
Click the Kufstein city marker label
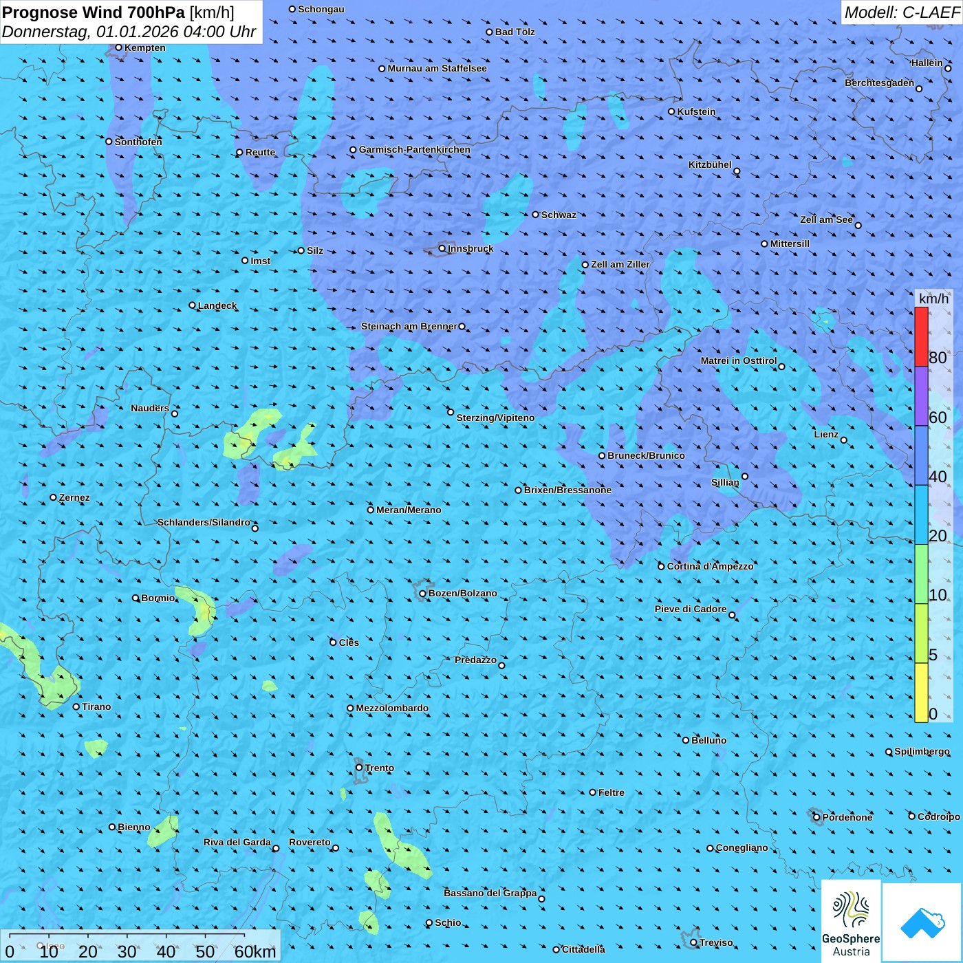696,111
